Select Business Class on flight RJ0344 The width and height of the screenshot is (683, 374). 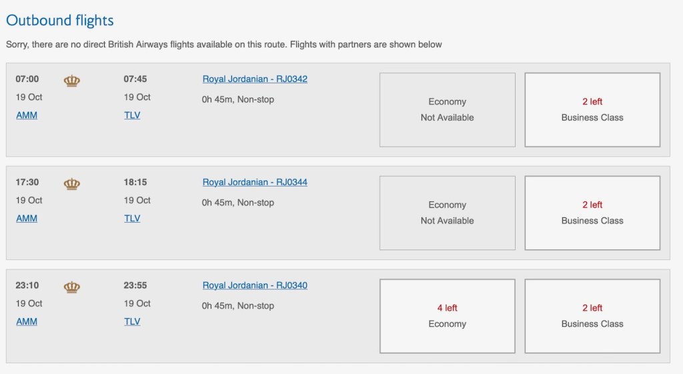click(592, 213)
